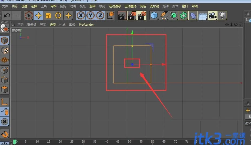Open the green array modeling icon
251x145 pixels.
(x=183, y=15)
